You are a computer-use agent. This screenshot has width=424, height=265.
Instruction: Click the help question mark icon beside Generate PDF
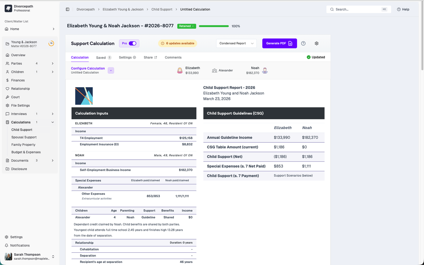(x=303, y=43)
